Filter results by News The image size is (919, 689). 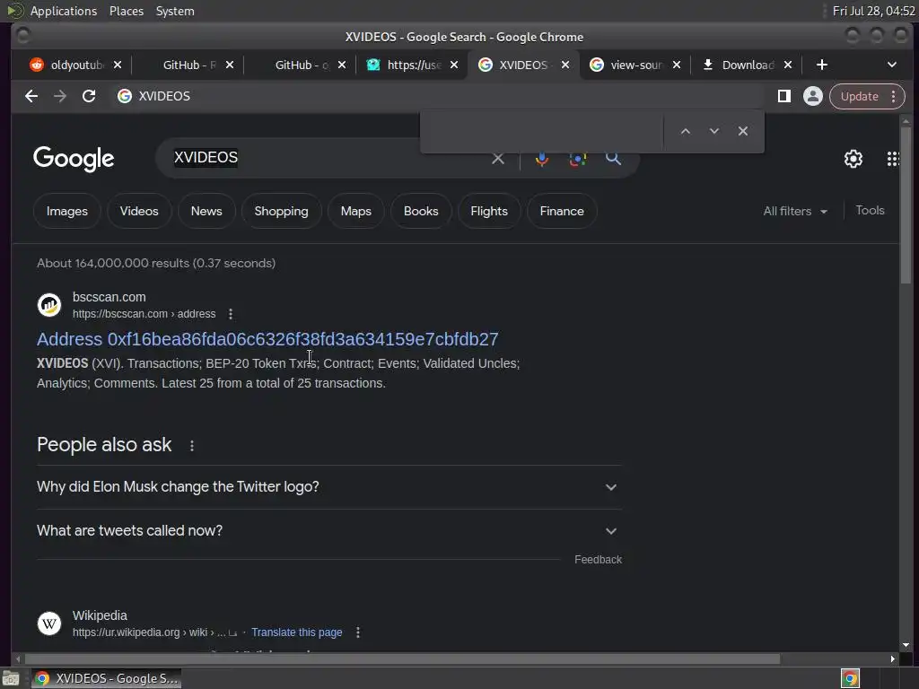pyautogui.click(x=206, y=211)
